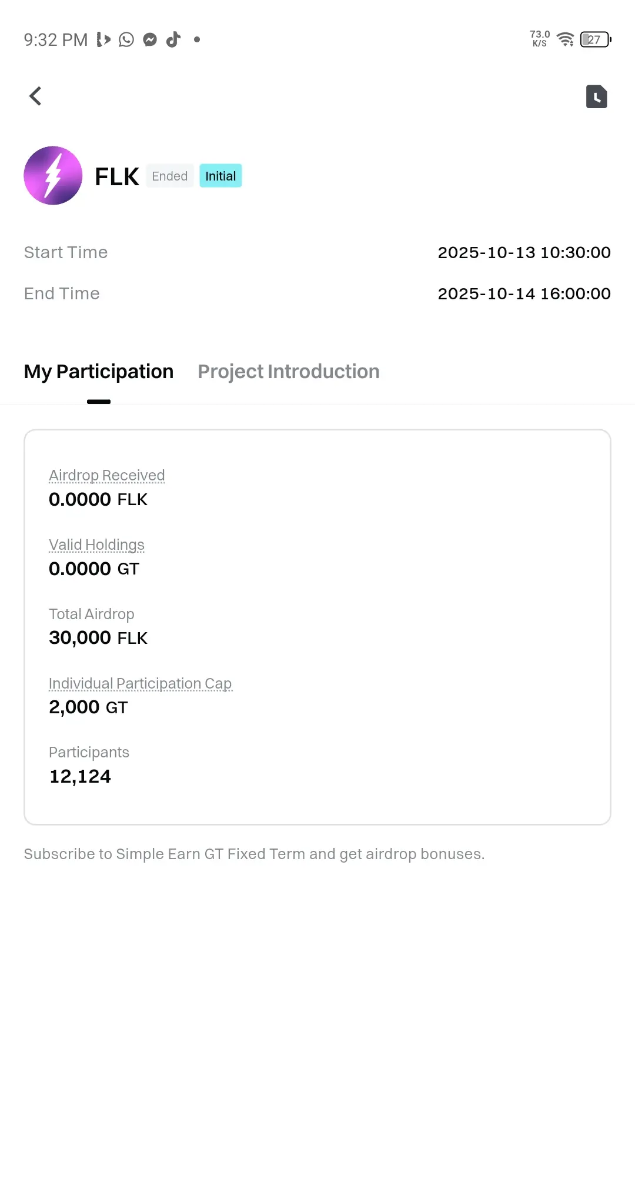Open the Project Introduction tab
This screenshot has width=635, height=1199.
[289, 372]
